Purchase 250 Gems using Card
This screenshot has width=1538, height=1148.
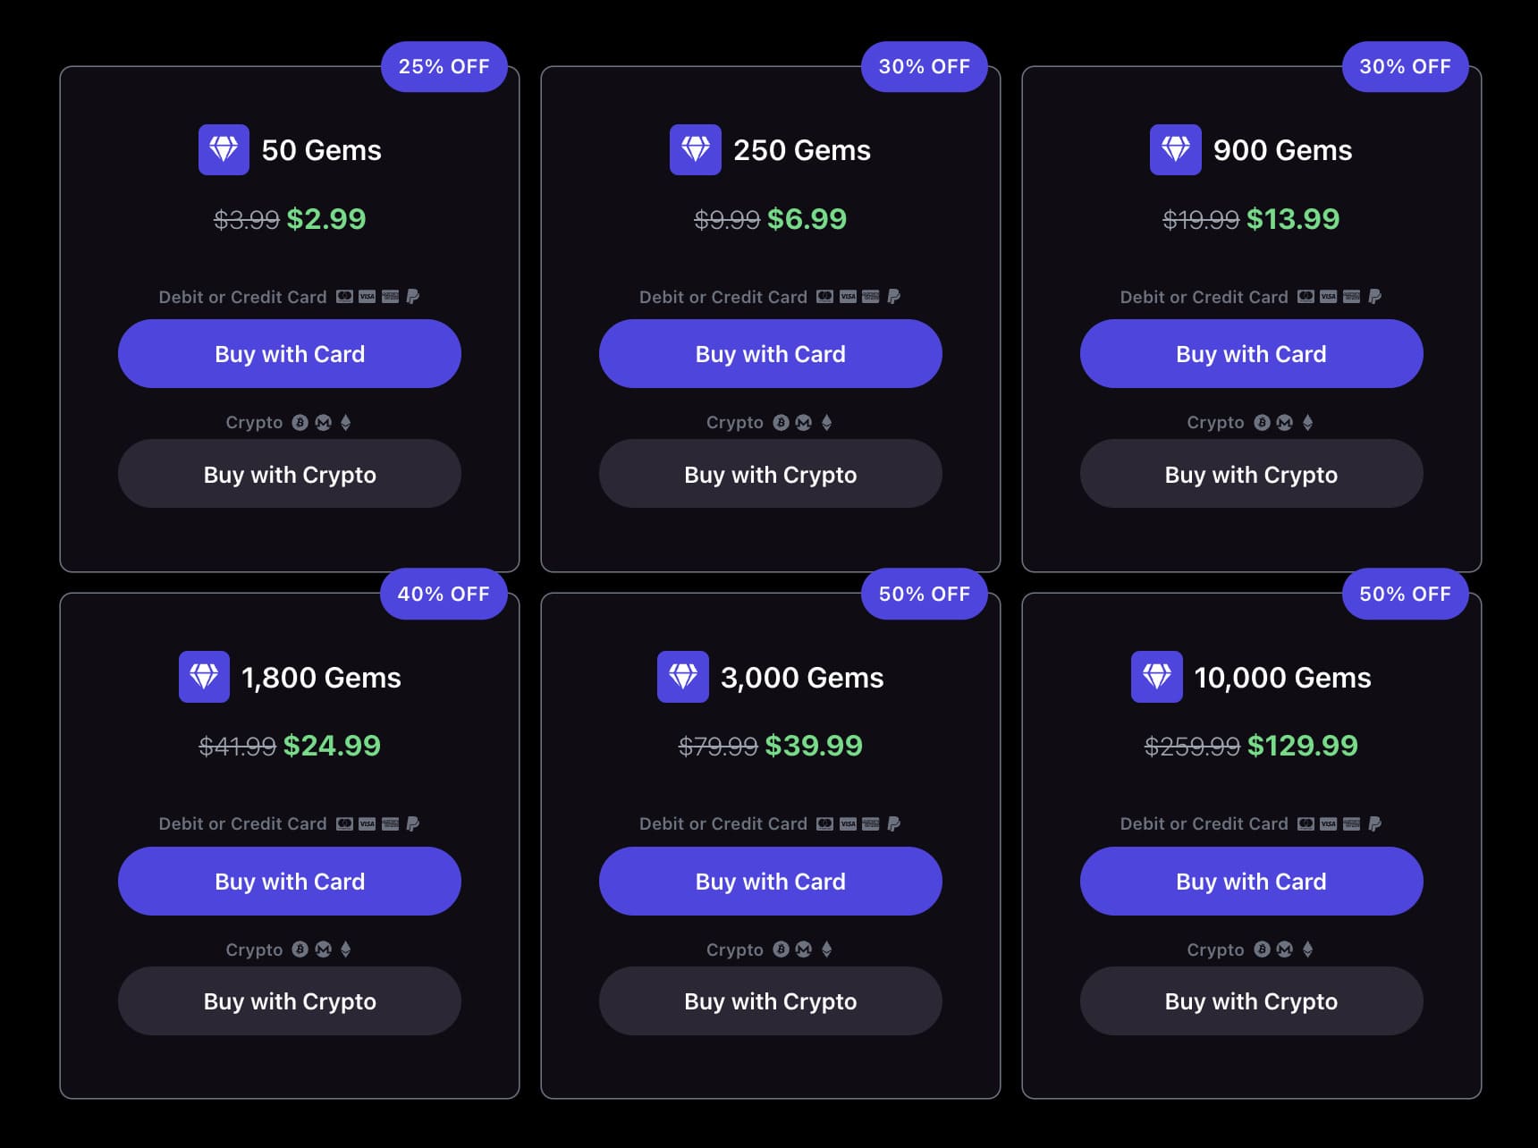pyautogui.click(x=770, y=354)
